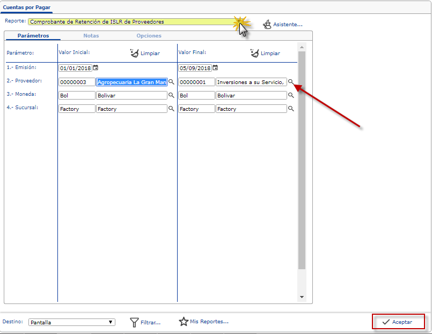Open the Asistente wizard icon
432x334 pixels.
(267, 25)
